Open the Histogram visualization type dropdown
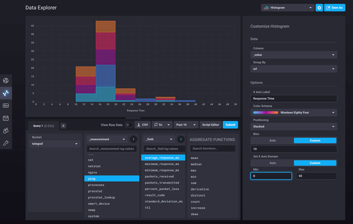 [x=288, y=8]
